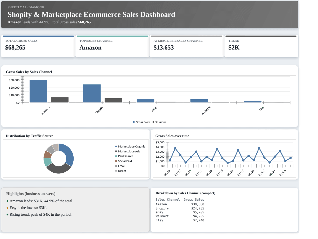Click the Amazon Sessions bar
The width and height of the screenshot is (318, 239).
[x=60, y=100]
